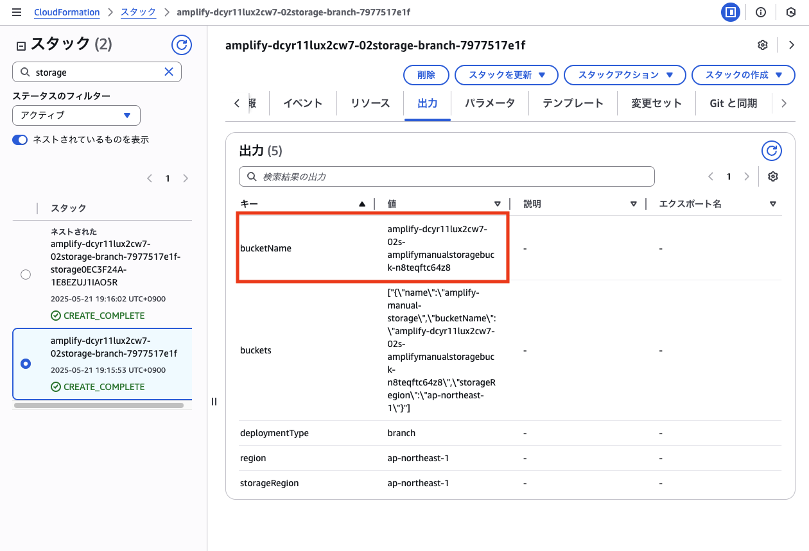Open the info panel icon
Viewport: 809px width, 551px height.
pos(761,12)
